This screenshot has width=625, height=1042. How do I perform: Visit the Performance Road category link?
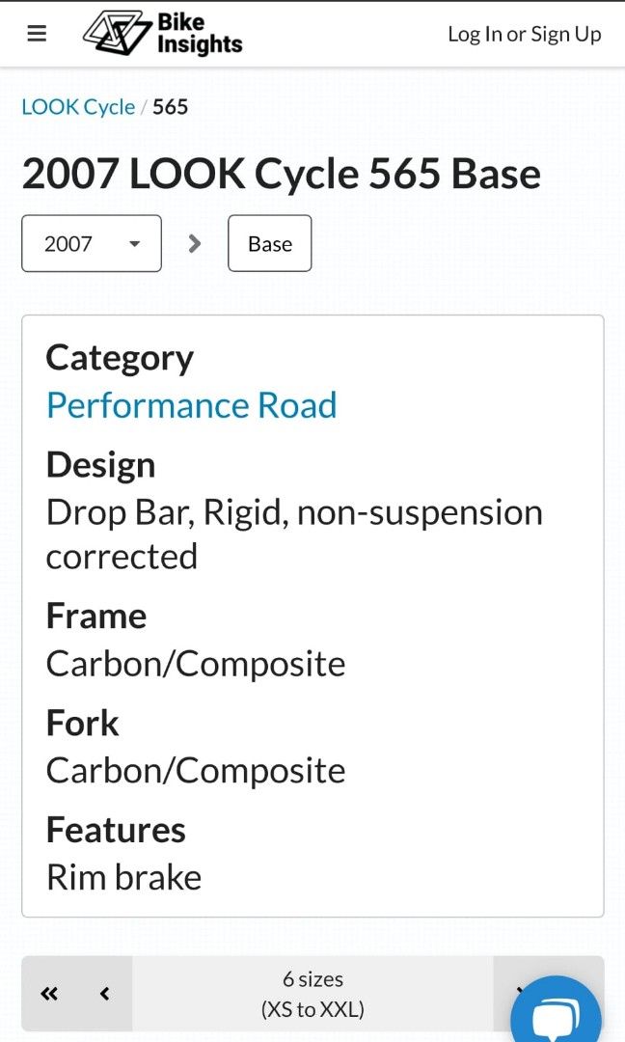[x=191, y=405]
